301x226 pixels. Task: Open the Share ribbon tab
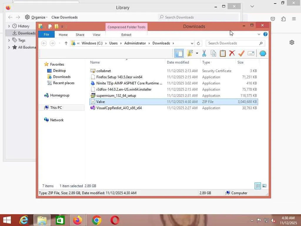tap(80, 35)
